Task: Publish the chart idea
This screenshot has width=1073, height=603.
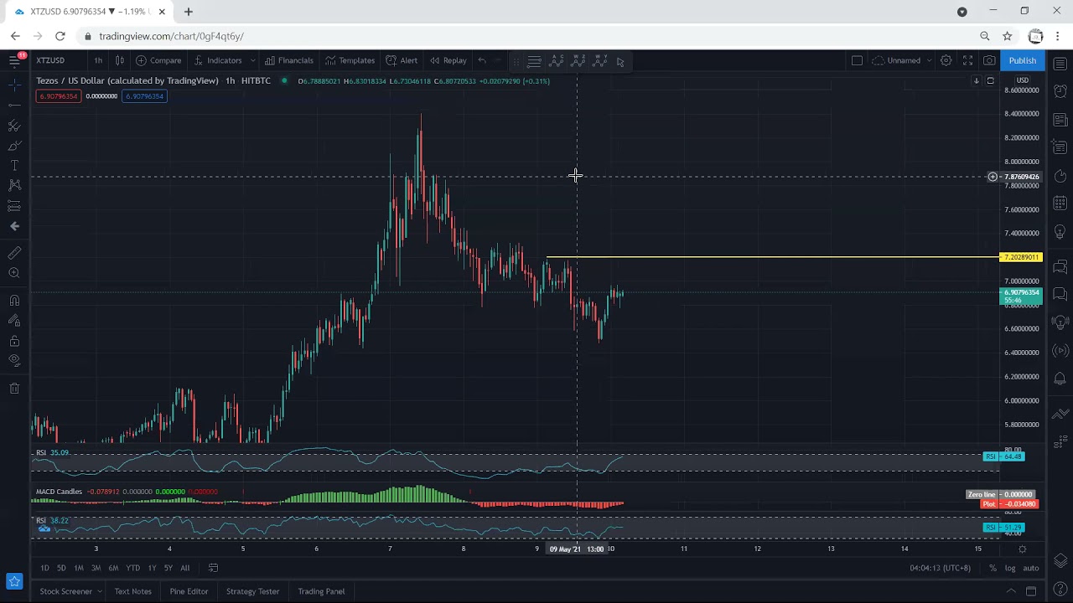Action: click(1022, 60)
